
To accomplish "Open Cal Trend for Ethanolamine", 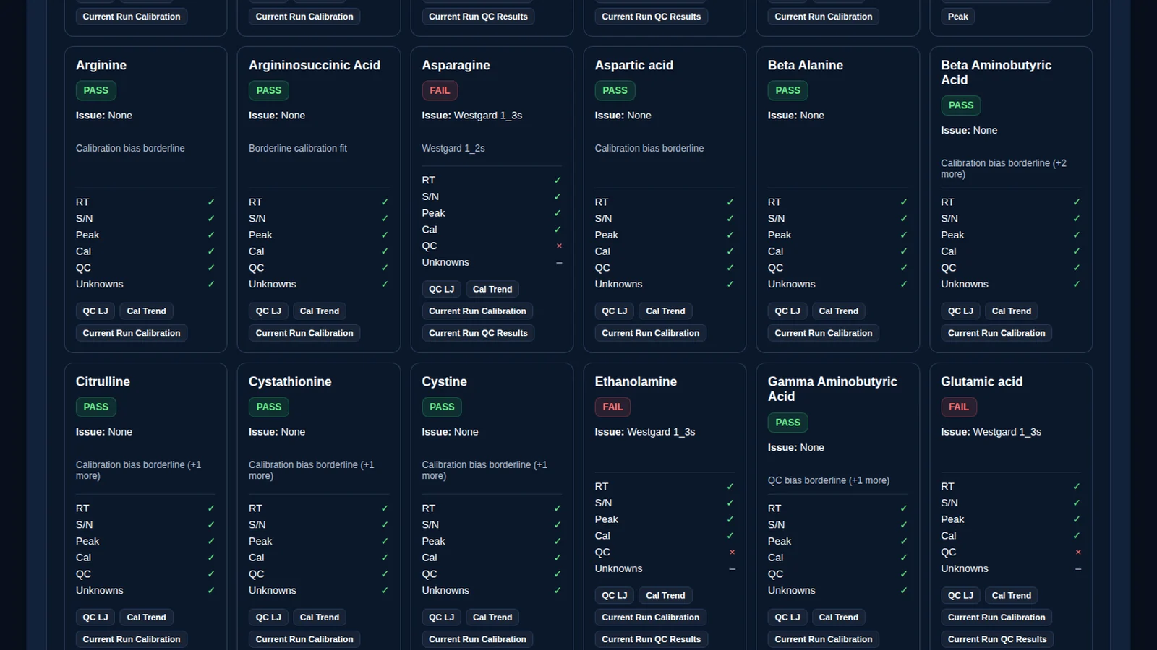I will pos(665,596).
